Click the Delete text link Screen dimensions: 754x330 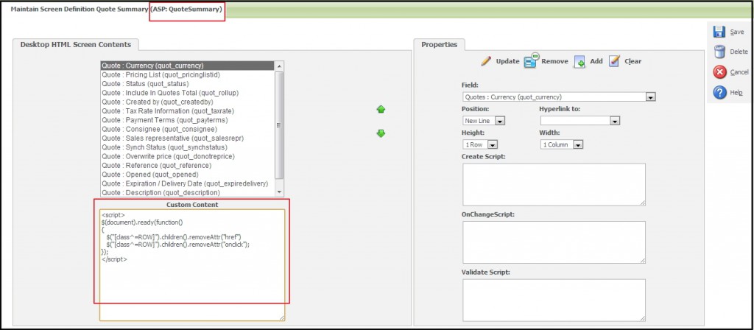(739, 52)
